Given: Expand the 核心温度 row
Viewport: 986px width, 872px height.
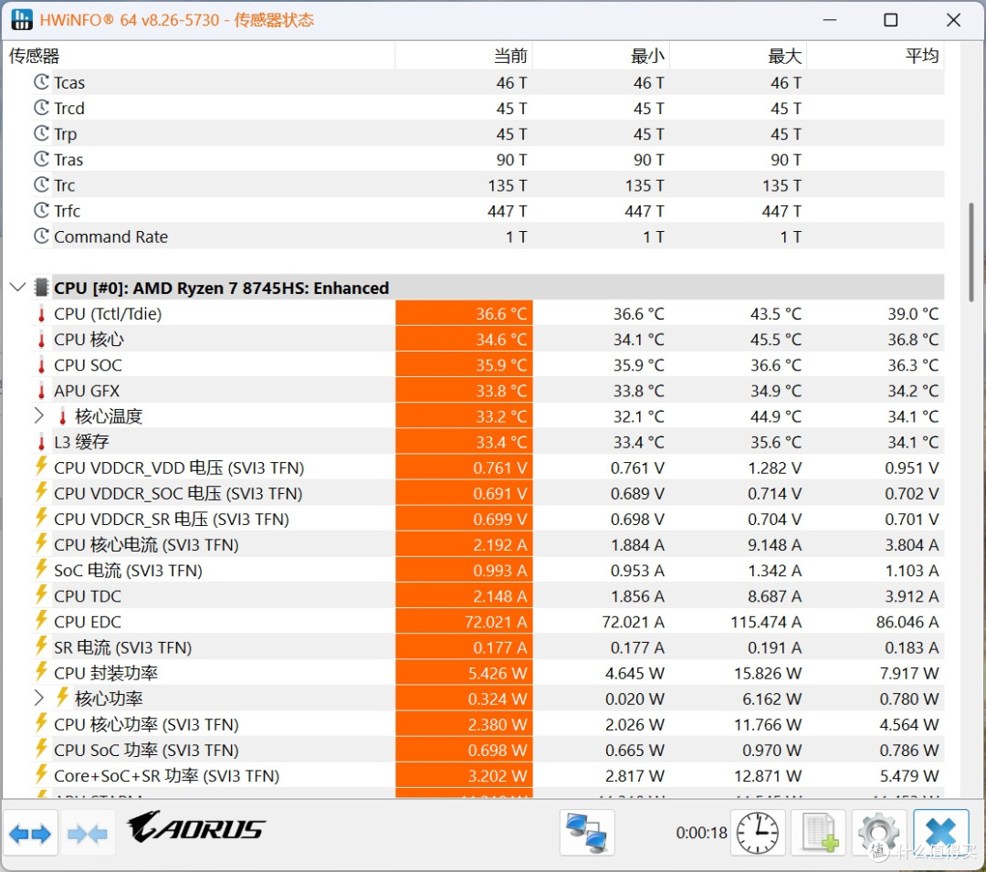Looking at the screenshot, I should pyautogui.click(x=39, y=415).
